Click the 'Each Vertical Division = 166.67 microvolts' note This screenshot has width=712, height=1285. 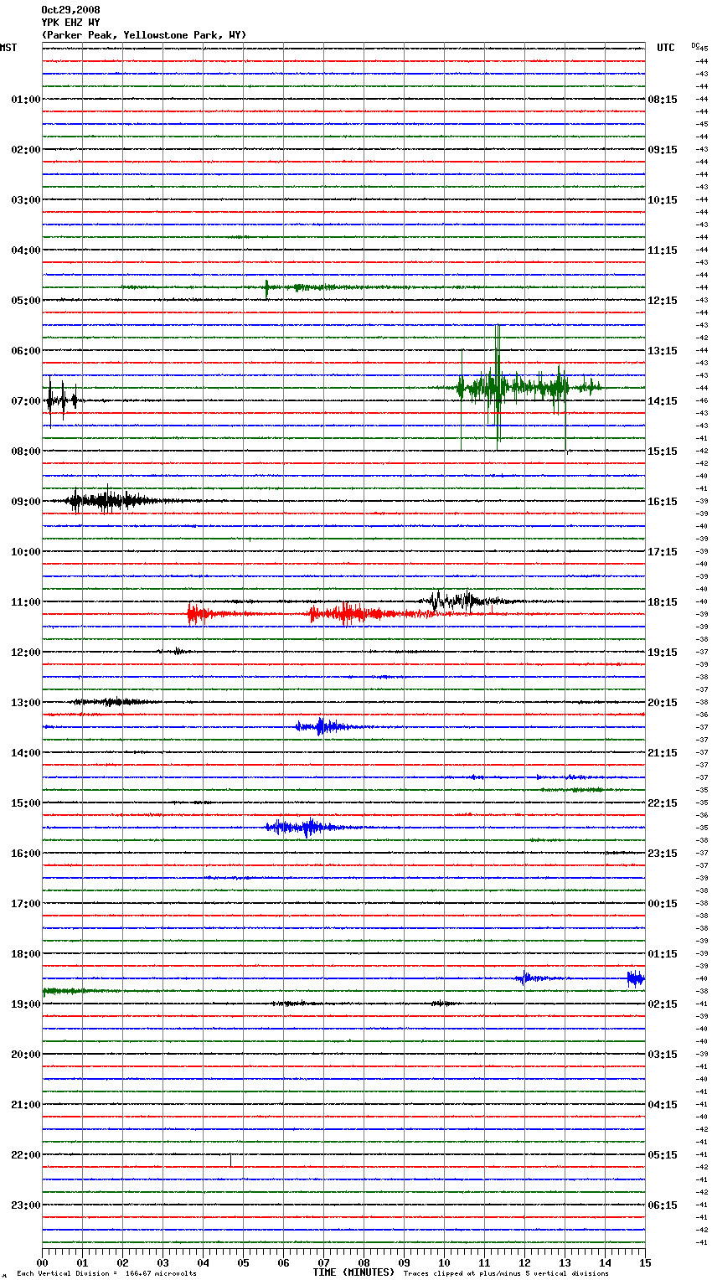pyautogui.click(x=106, y=1274)
